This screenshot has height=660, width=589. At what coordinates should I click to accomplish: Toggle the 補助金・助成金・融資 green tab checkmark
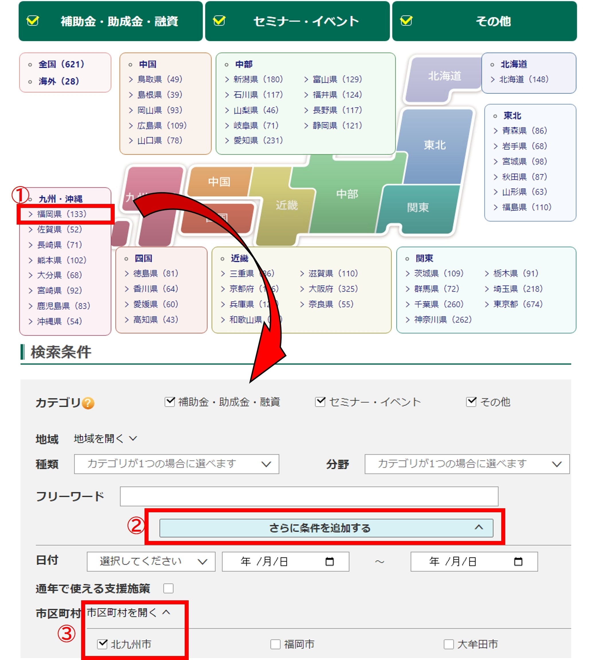(x=33, y=21)
